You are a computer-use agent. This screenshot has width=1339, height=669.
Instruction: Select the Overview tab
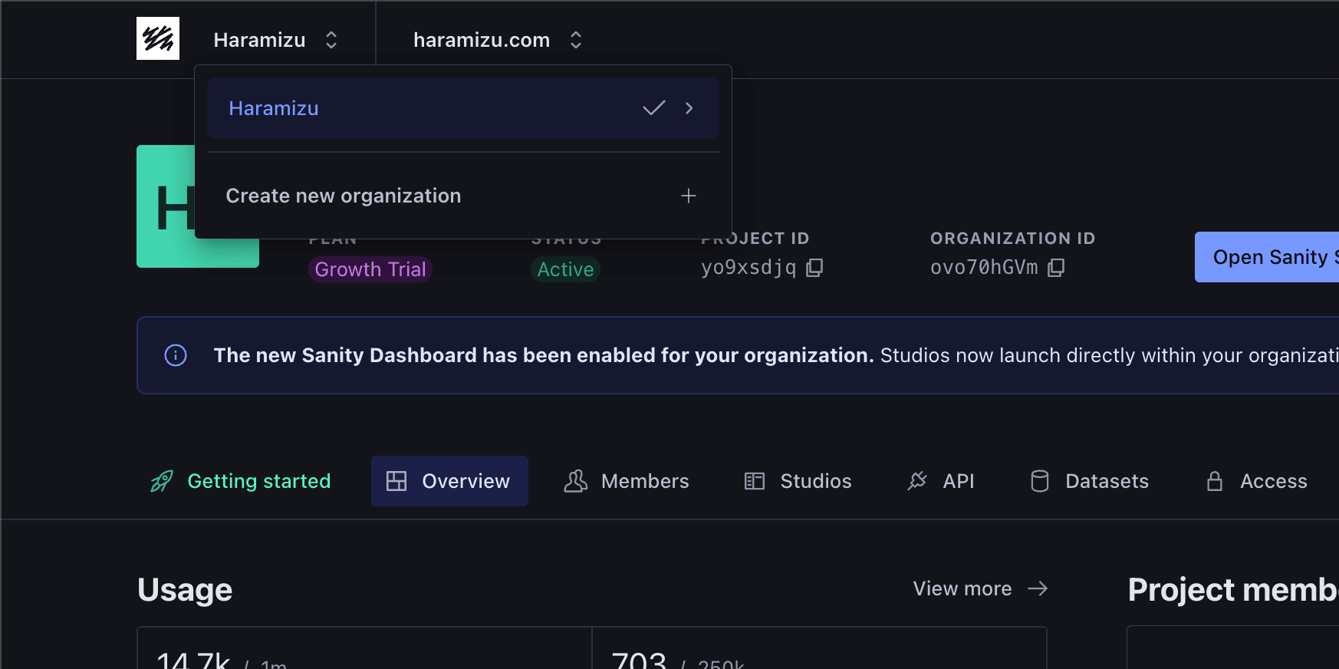449,481
